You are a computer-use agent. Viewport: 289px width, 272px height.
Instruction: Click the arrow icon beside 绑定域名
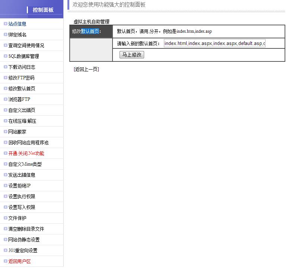5,35
